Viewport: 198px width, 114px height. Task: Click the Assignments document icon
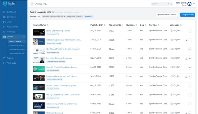click(4, 27)
